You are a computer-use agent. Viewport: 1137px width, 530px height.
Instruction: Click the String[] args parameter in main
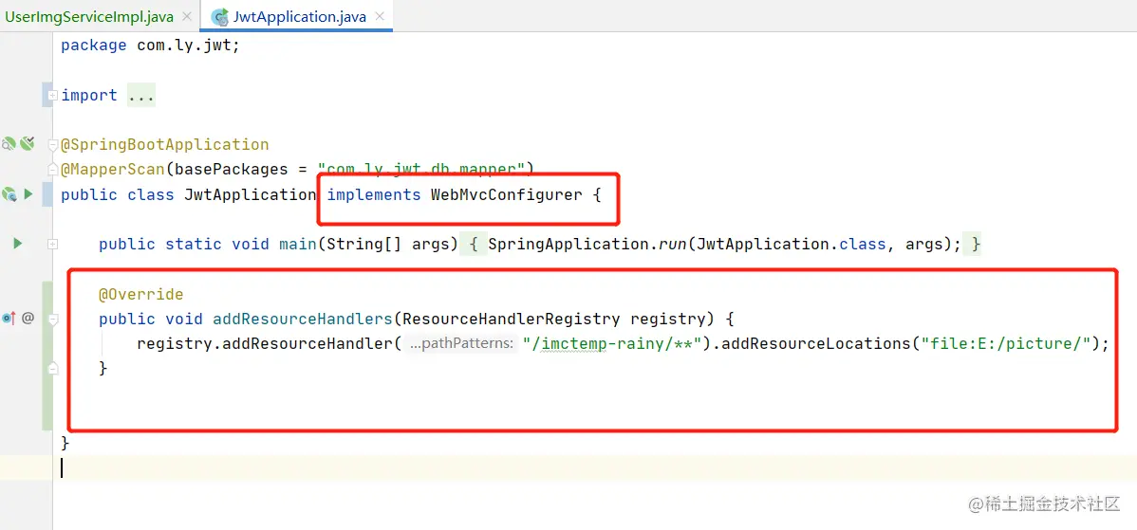pos(387,244)
